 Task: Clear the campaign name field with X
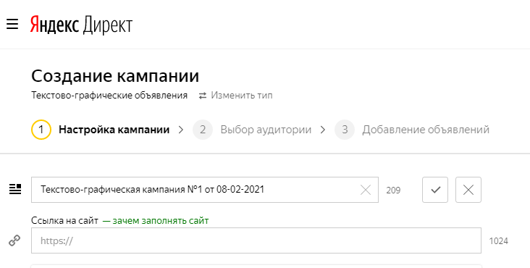(366, 190)
